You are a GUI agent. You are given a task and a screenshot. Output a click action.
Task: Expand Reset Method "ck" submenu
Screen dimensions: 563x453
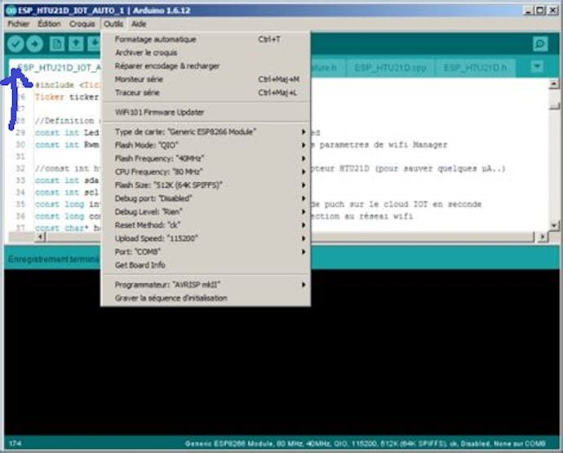(206, 225)
